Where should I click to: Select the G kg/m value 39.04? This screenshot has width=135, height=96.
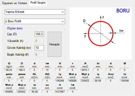click(9, 70)
